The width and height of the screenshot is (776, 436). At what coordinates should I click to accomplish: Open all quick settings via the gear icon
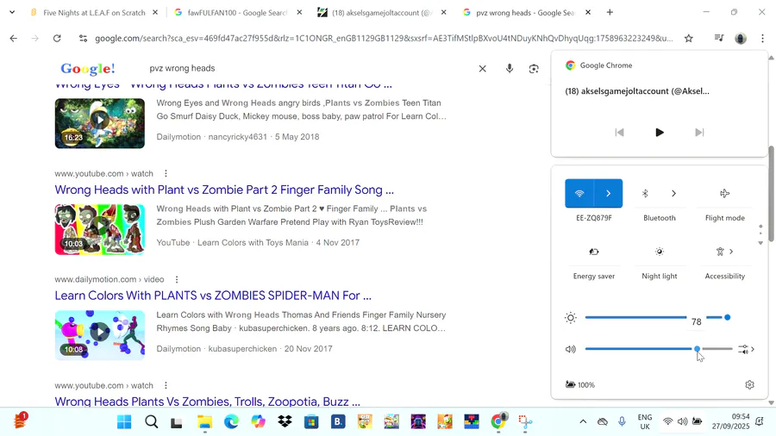(x=750, y=384)
